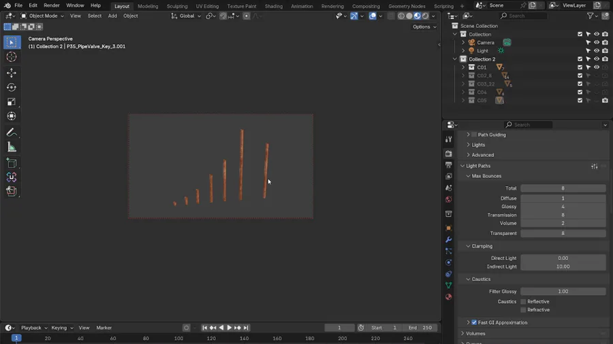613x344 pixels.
Task: Click the Filter Glossy value field
Action: [563, 292]
